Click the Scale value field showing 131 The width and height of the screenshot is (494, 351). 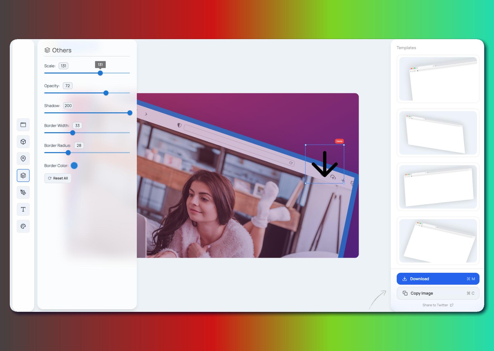(63, 66)
